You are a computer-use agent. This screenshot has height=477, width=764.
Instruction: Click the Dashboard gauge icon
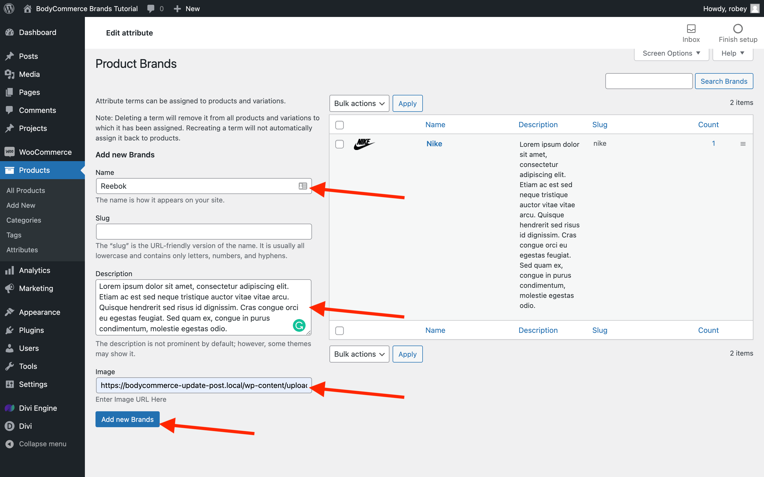(10, 32)
